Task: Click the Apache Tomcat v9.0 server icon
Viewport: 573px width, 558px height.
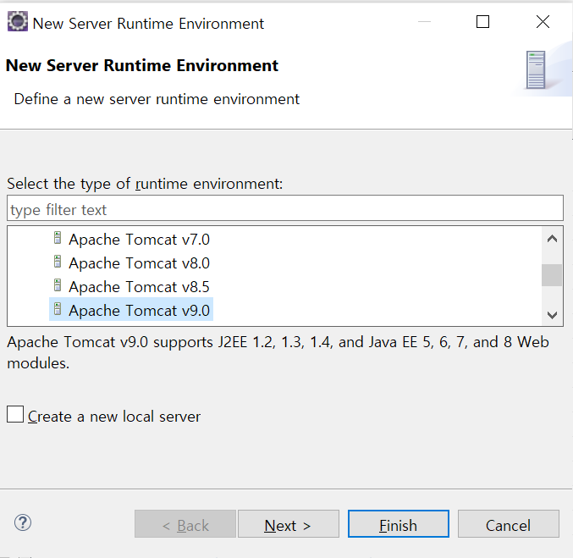Action: pyautogui.click(x=58, y=309)
